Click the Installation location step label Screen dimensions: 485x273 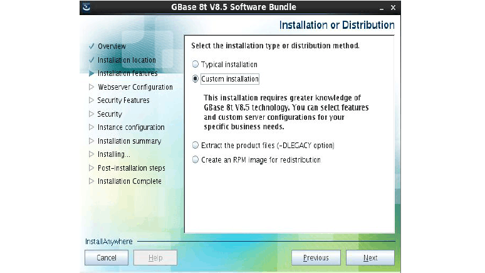127,60
